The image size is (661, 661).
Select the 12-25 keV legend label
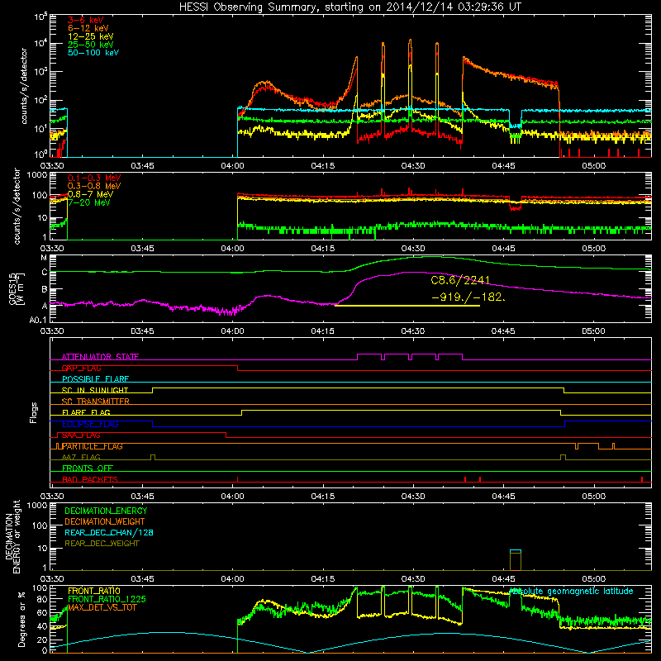[90, 36]
